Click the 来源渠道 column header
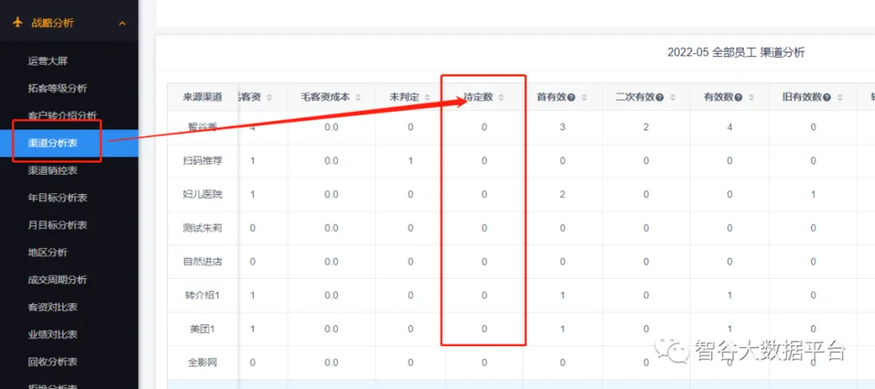 tap(202, 97)
